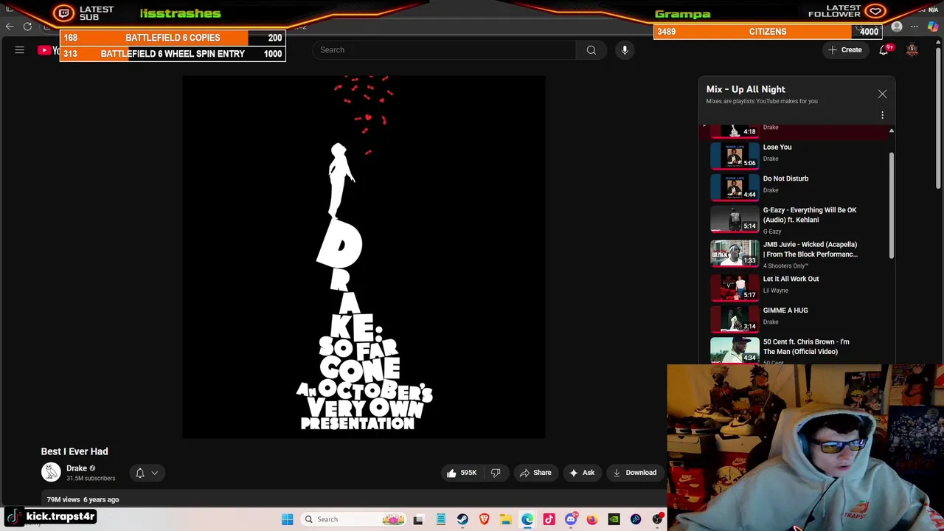This screenshot has height=531, width=944.
Task: Open the YouTube hamburger guide menu
Action: coord(20,50)
